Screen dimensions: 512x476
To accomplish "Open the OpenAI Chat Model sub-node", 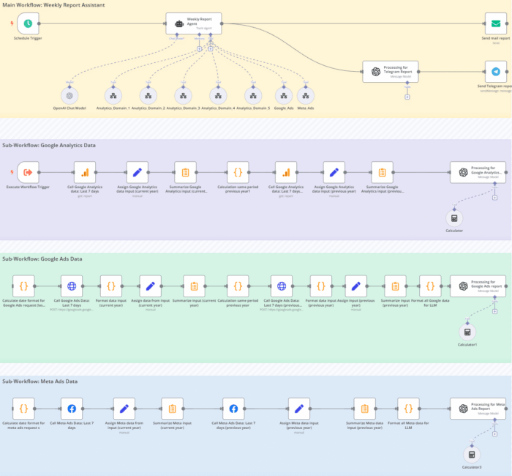I will tap(69, 96).
